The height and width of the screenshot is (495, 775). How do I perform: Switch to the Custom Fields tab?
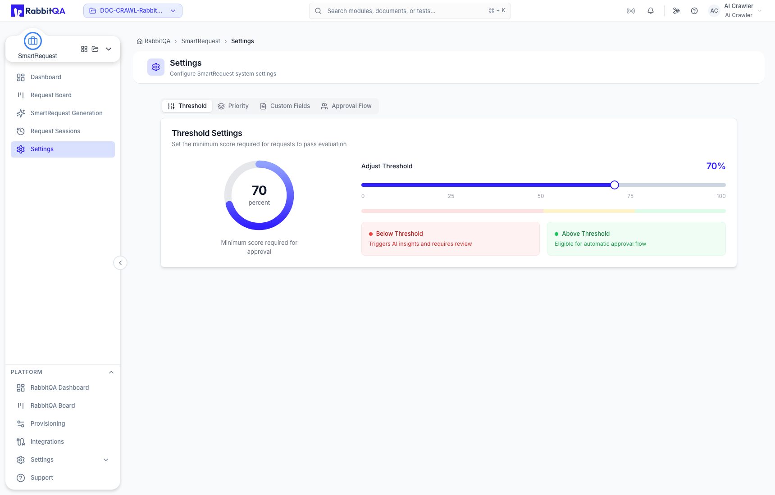point(285,106)
